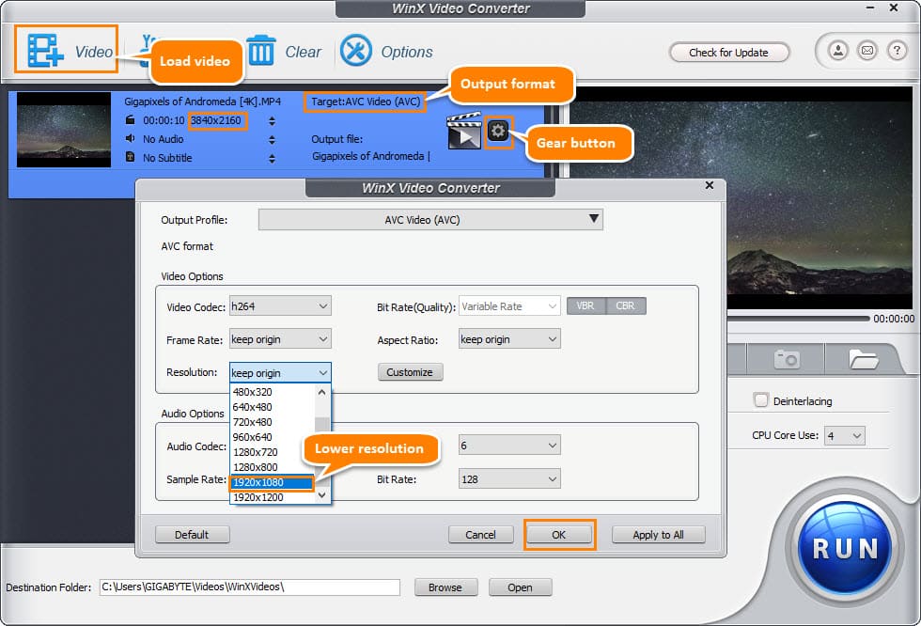Open the Video Codec h264 dropdown
921x626 pixels.
(280, 306)
